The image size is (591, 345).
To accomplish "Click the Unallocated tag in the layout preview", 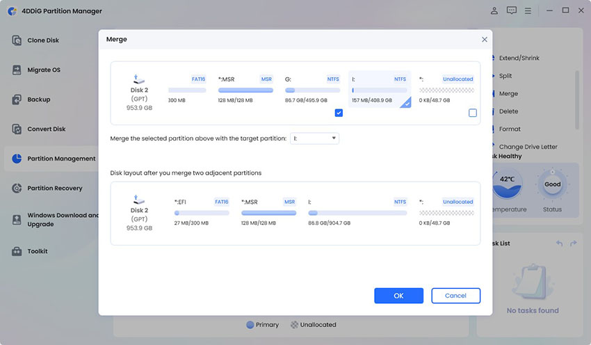I will (458, 202).
